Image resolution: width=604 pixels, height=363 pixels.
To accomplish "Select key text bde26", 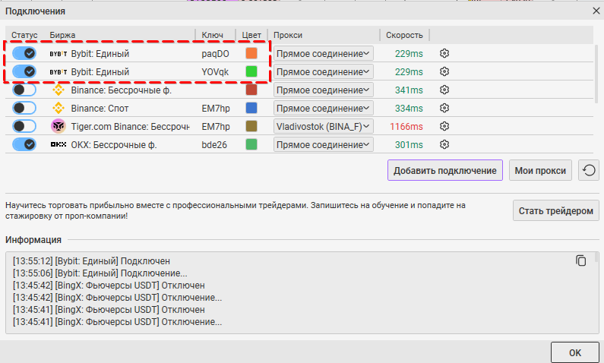I will (x=214, y=145).
